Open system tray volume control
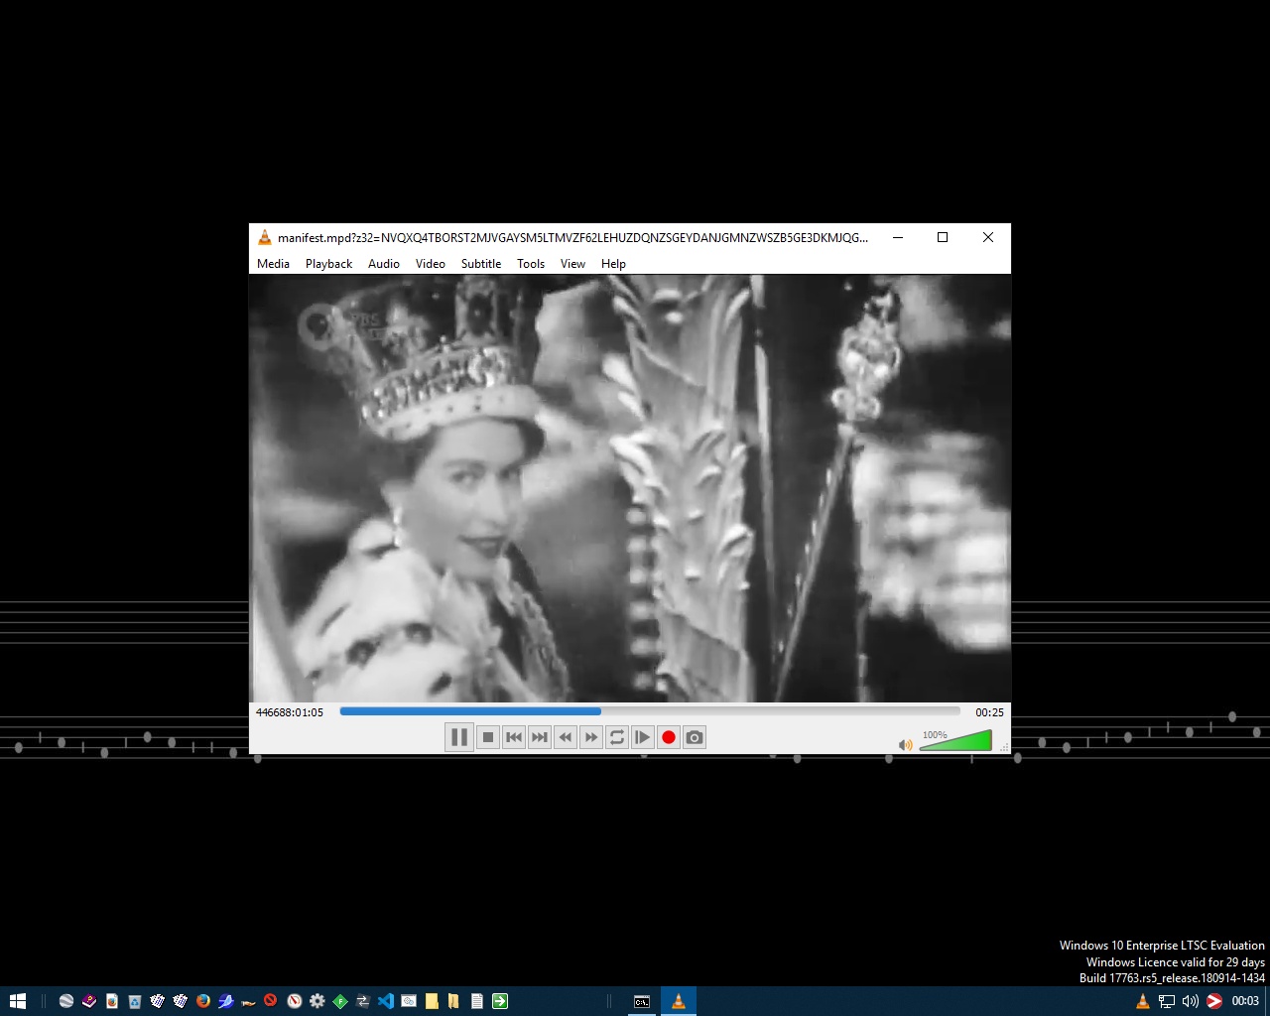Screen dimensions: 1270x1016 click(1191, 1001)
